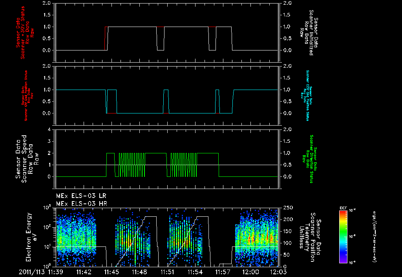Viewport: 402px width, 277px height.
Task: Click the "12:00" time axis label
Action: pyautogui.click(x=251, y=272)
